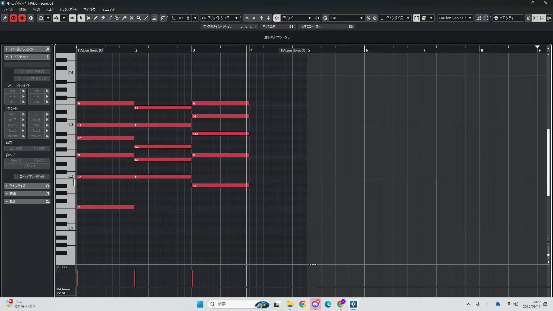Select the Erase tool
Screen dimensions: 553x311
pos(103,18)
